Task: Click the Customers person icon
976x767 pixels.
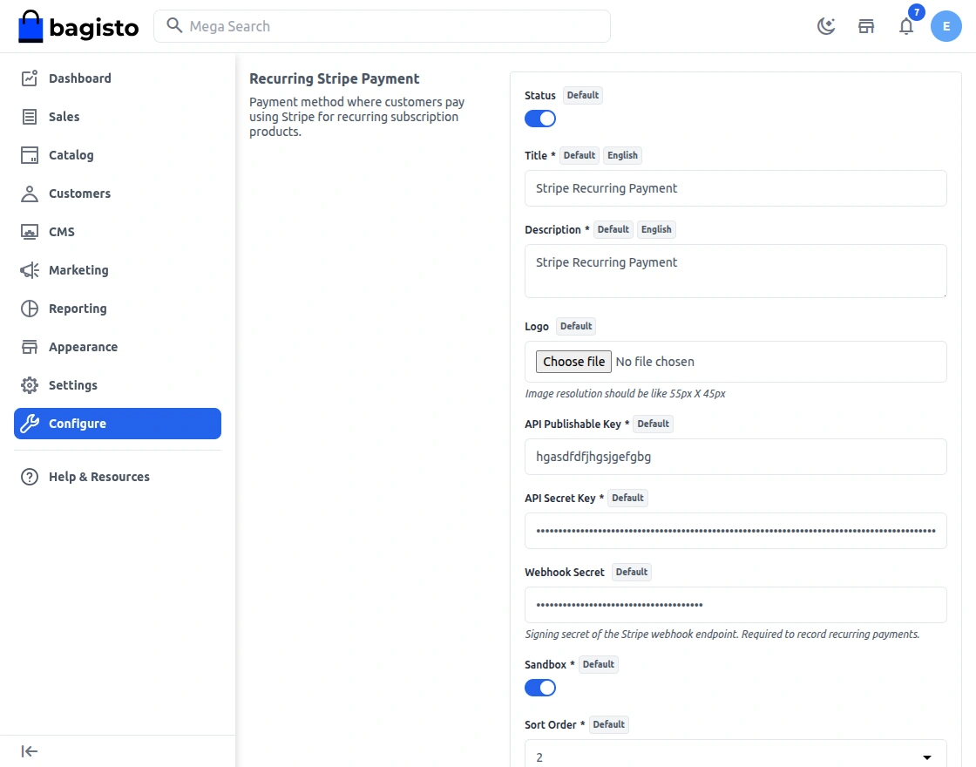Action: coord(30,193)
